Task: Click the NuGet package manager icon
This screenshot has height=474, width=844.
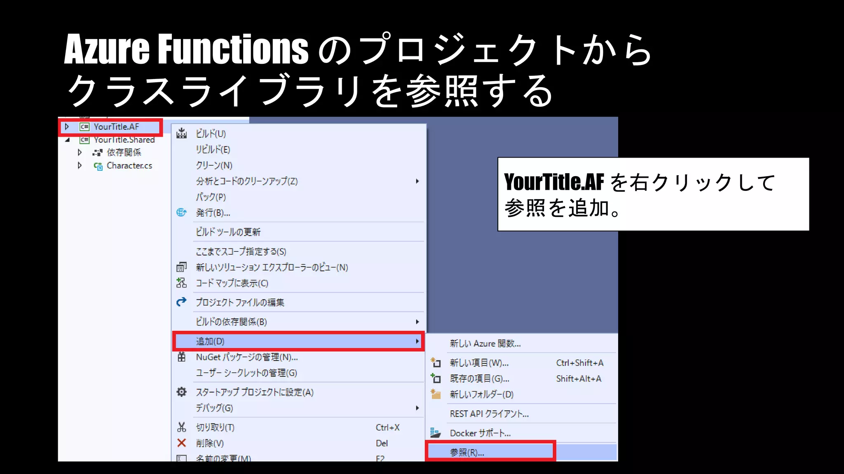Action: pyautogui.click(x=181, y=357)
